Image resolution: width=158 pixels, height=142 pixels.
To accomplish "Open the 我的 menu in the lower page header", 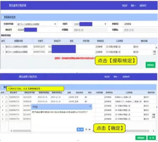I will pyautogui.click(x=115, y=77).
